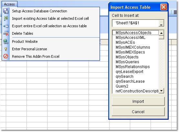The height and width of the screenshot is (132, 179).
Task: Select Delete Tables menu entry
Action: (23, 33)
